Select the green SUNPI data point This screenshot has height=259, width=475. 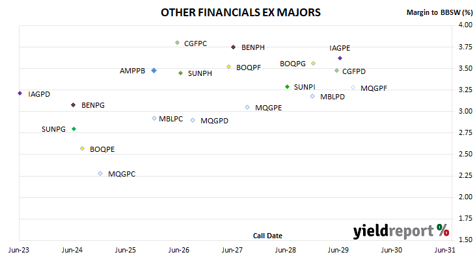(x=288, y=87)
